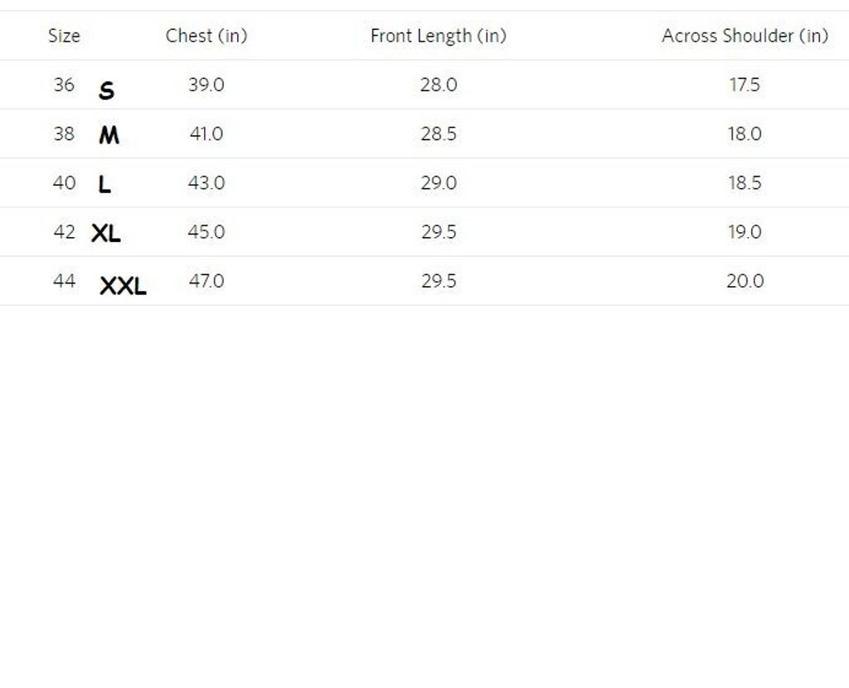This screenshot has width=849, height=688.
Task: Click the Front Length (in) header
Action: tap(438, 36)
